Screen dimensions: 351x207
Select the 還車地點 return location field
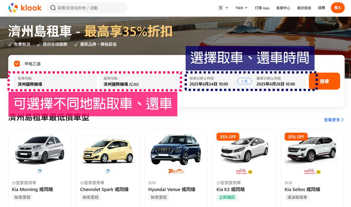click(x=140, y=82)
